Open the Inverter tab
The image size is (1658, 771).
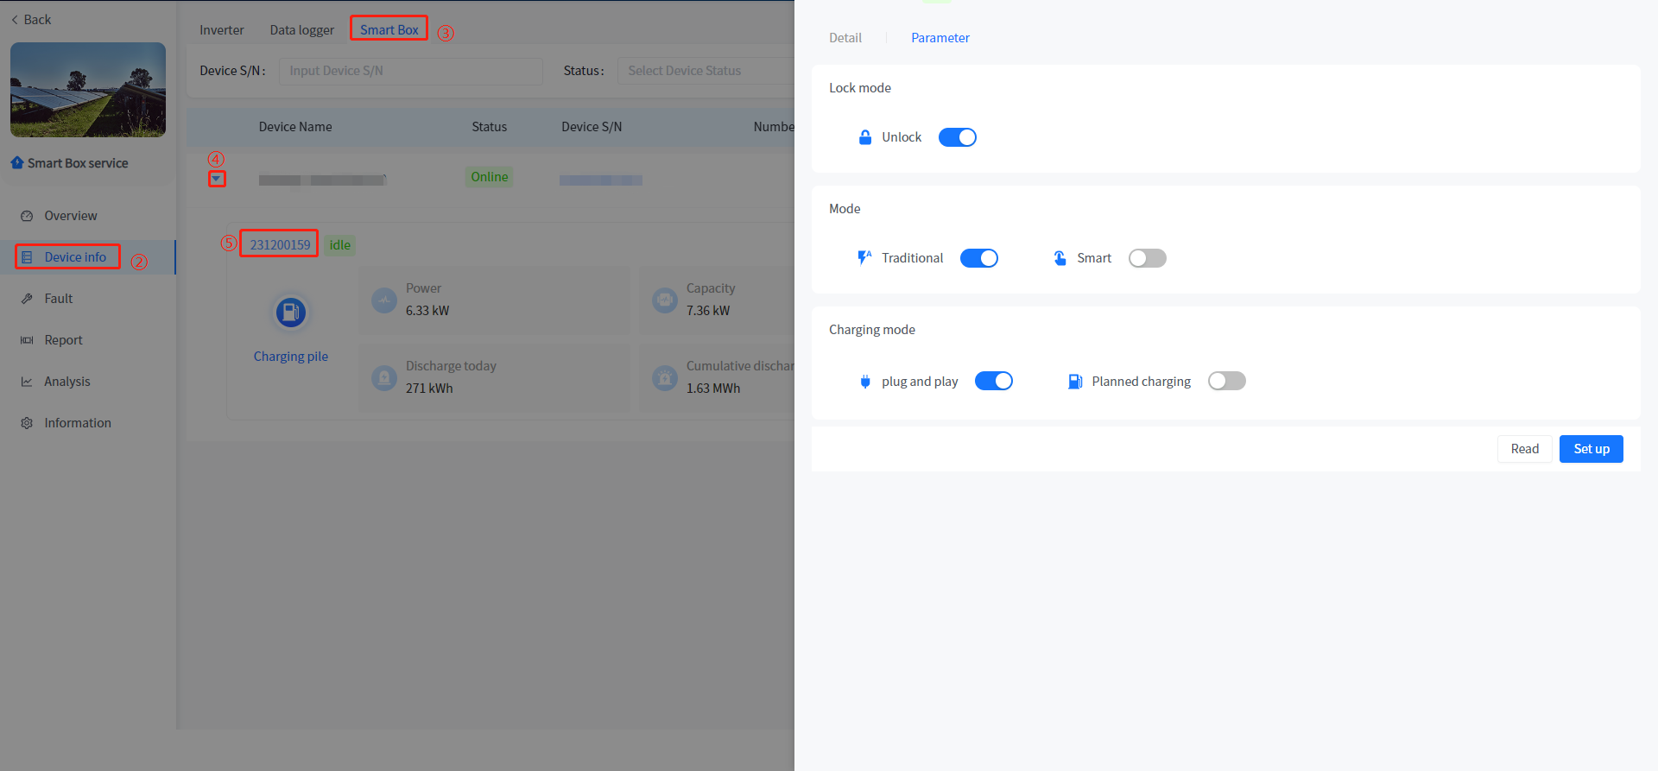point(221,30)
